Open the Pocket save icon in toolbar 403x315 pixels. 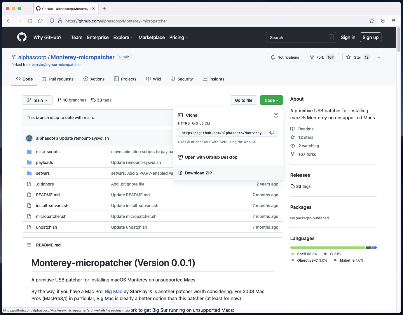(383, 21)
